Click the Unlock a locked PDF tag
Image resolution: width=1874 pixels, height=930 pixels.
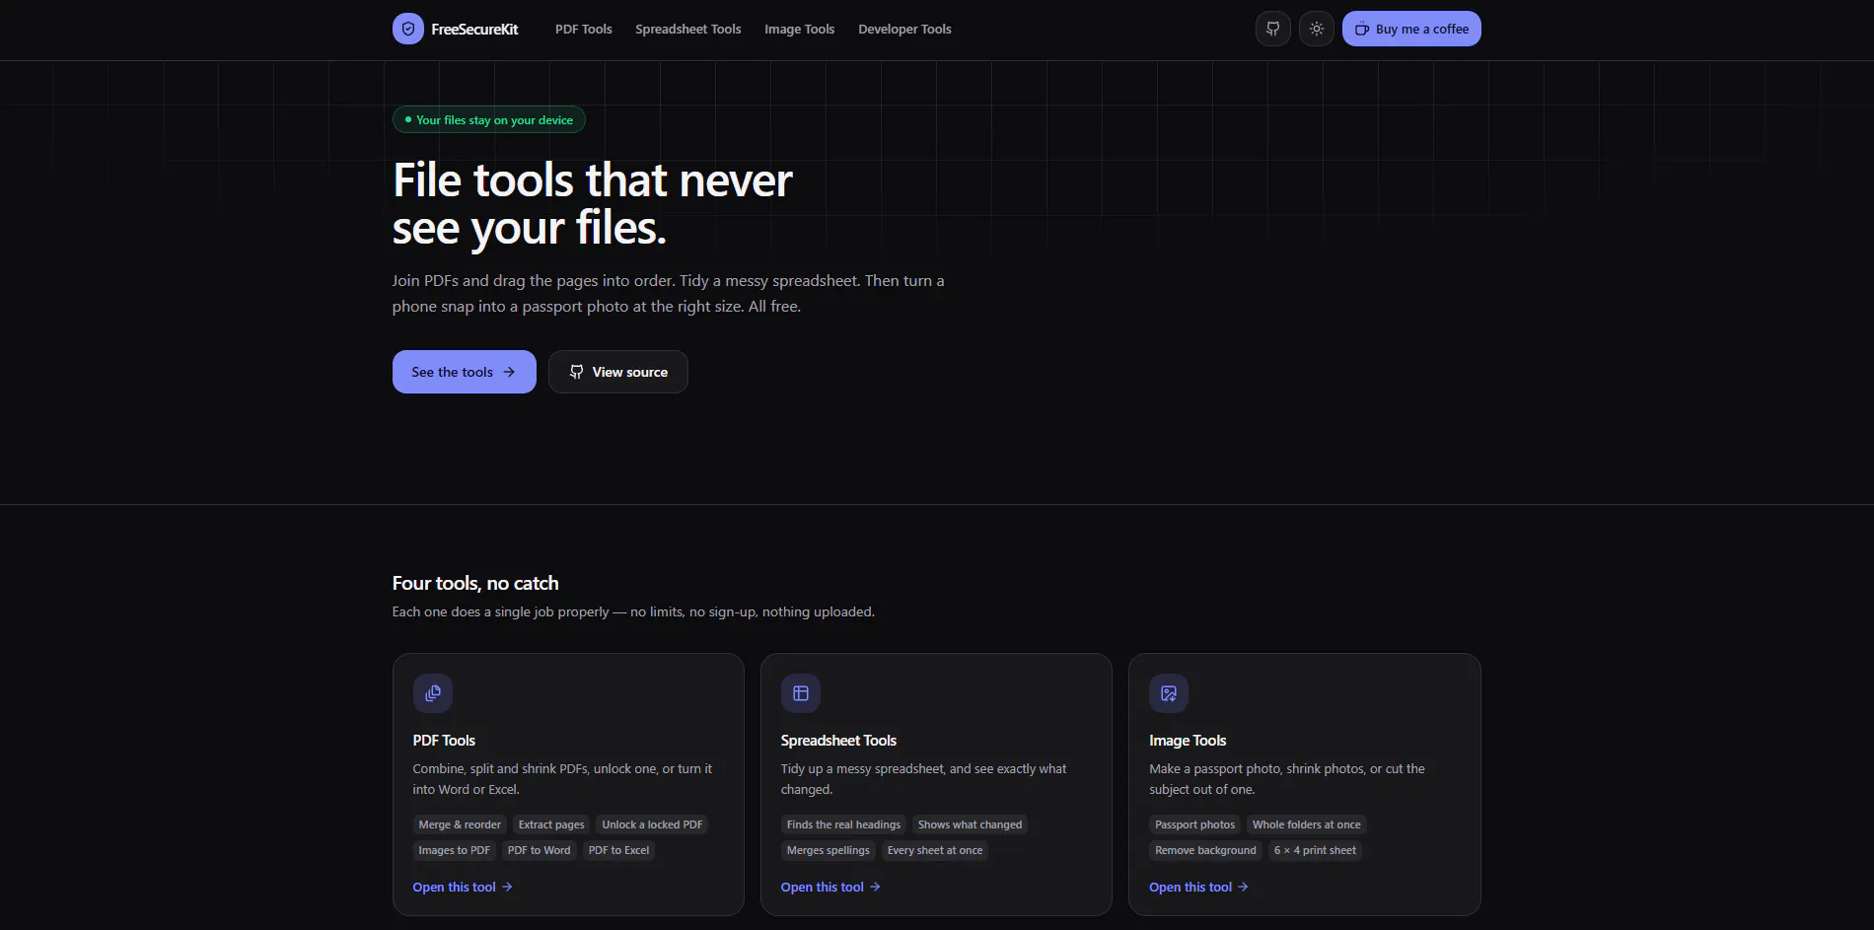pos(652,824)
